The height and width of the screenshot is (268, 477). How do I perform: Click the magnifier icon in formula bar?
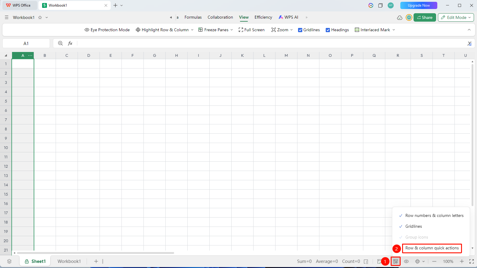(60, 43)
